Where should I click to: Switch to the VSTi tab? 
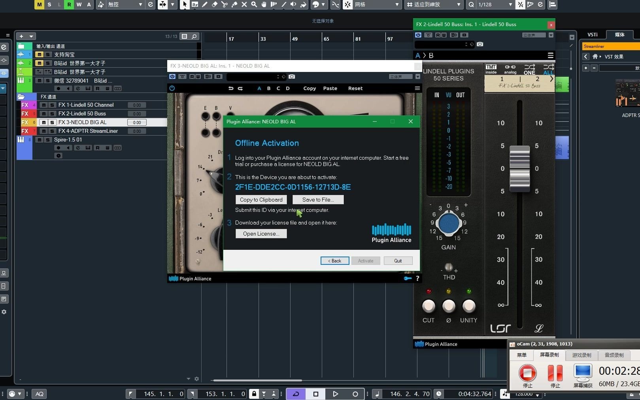tap(593, 35)
